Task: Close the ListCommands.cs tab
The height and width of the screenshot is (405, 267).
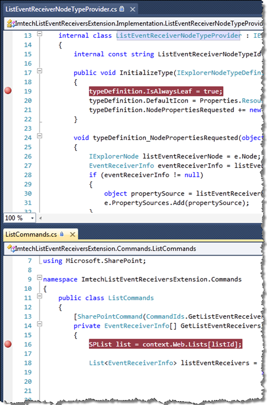Action: point(73,235)
